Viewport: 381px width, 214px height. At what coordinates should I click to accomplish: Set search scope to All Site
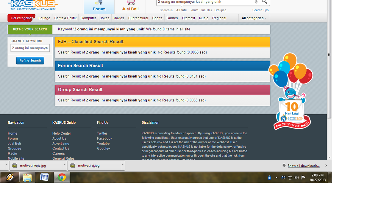[182, 10]
